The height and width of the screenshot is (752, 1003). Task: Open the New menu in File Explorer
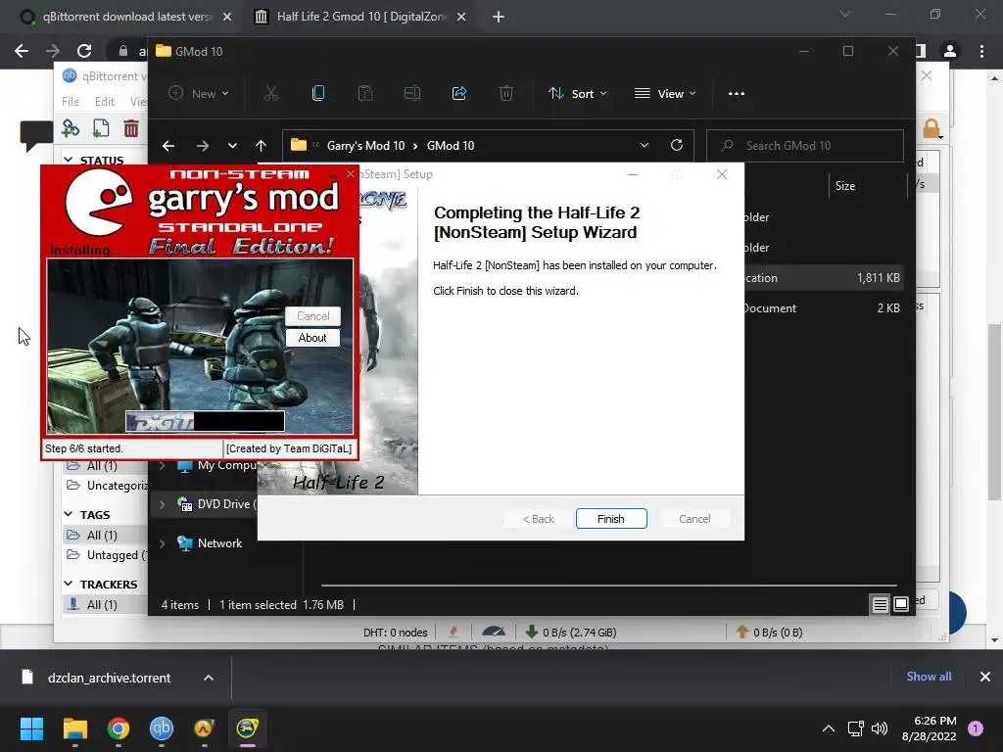click(x=198, y=93)
